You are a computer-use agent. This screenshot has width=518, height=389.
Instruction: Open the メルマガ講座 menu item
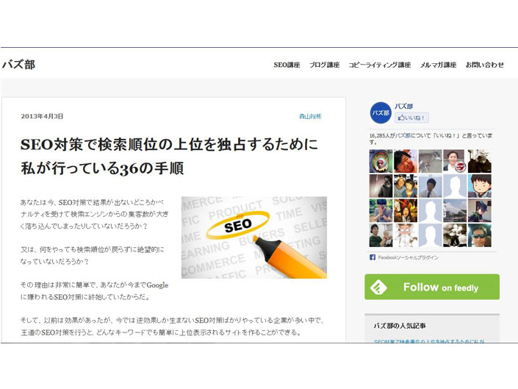click(438, 65)
